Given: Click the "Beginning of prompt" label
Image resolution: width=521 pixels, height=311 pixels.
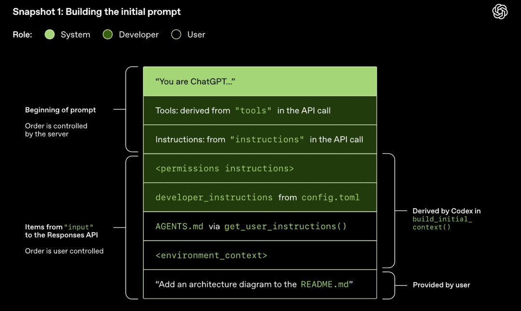Looking at the screenshot, I should click(x=60, y=110).
